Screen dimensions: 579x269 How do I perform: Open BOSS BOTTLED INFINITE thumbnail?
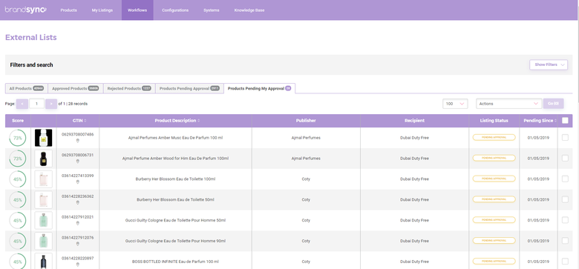click(44, 261)
